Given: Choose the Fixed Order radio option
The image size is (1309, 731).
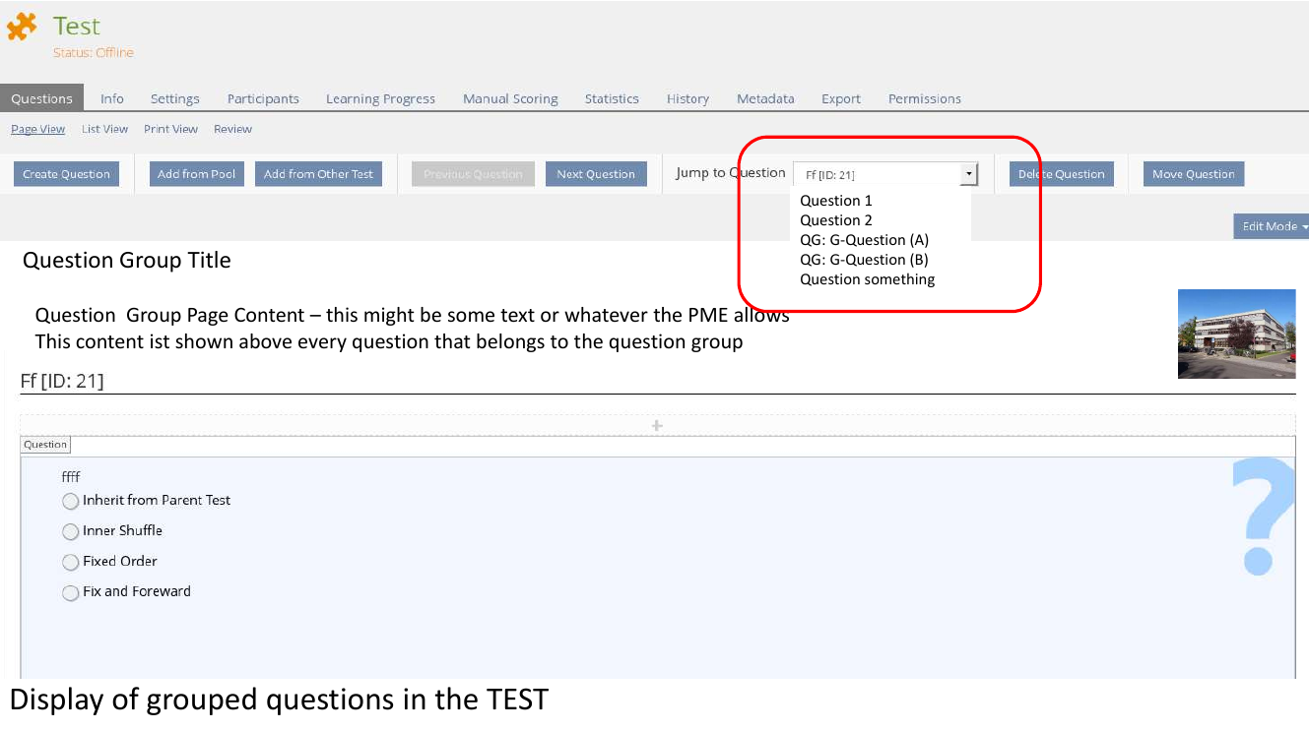Looking at the screenshot, I should 71,563.
